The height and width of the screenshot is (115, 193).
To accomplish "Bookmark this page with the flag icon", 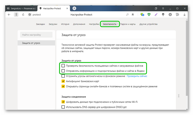I will [x=133, y=15].
